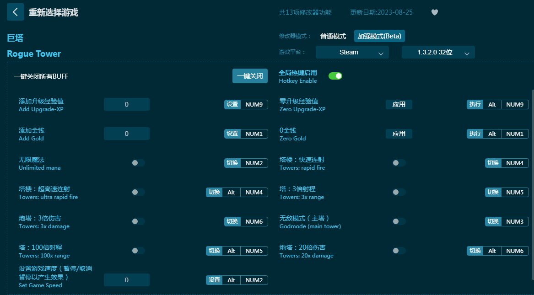This screenshot has width=534, height=295.
Task: Enable Godmode (main tower) toggle
Action: coord(399,221)
